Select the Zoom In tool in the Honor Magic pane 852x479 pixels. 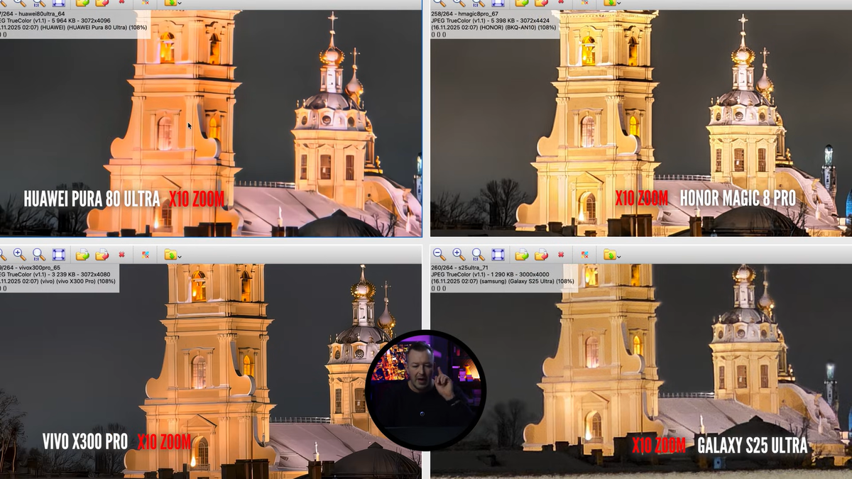click(x=457, y=5)
